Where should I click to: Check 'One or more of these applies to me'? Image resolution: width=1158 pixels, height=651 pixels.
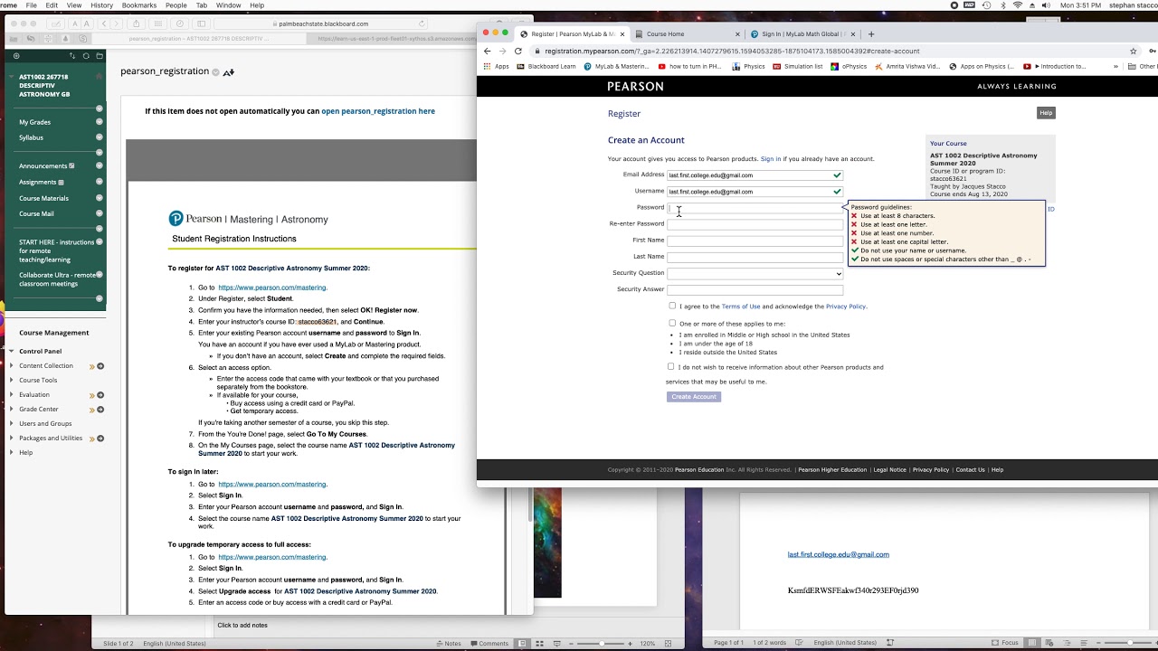point(672,323)
